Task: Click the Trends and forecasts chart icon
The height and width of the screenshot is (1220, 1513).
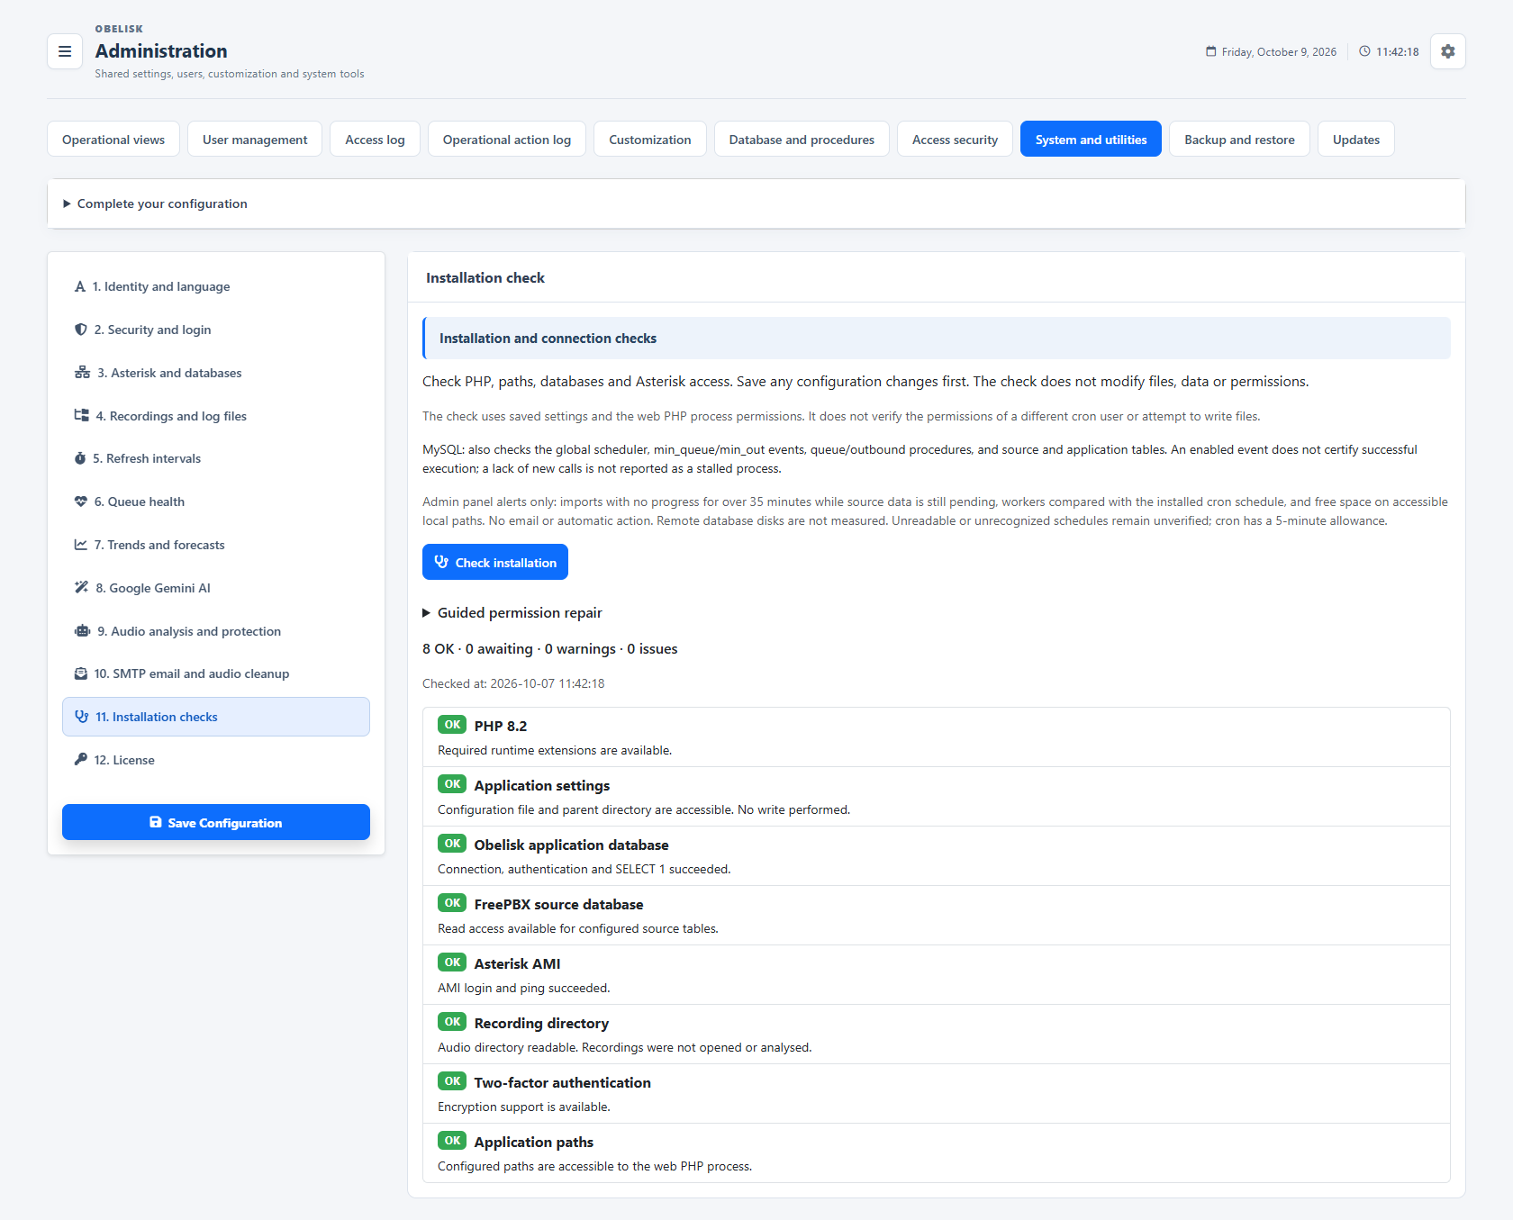Action: pos(81,545)
